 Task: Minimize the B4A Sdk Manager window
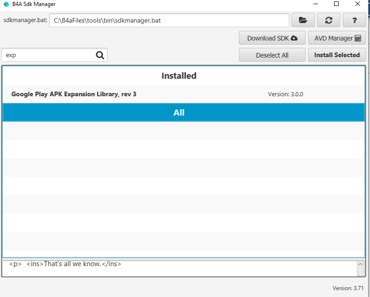[316, 4]
